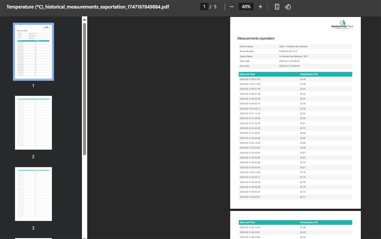Viewport: 381px width, 239px height.
Task: Toggle the fit to page icon
Action: (277, 7)
